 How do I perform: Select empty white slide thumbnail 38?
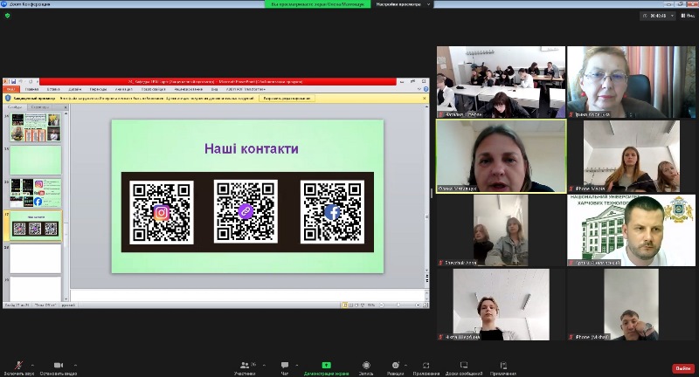pyautogui.click(x=35, y=258)
